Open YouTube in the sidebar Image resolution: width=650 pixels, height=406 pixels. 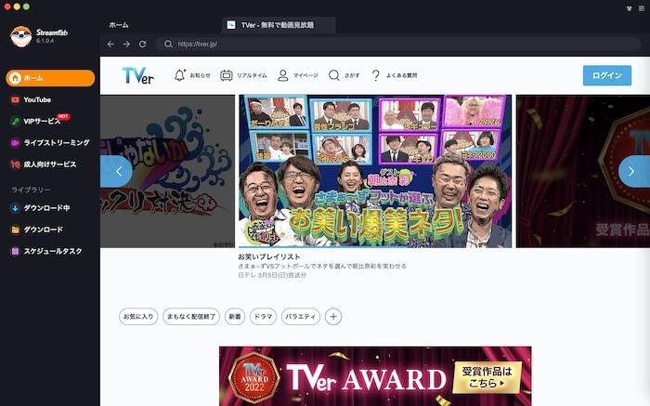pos(37,99)
